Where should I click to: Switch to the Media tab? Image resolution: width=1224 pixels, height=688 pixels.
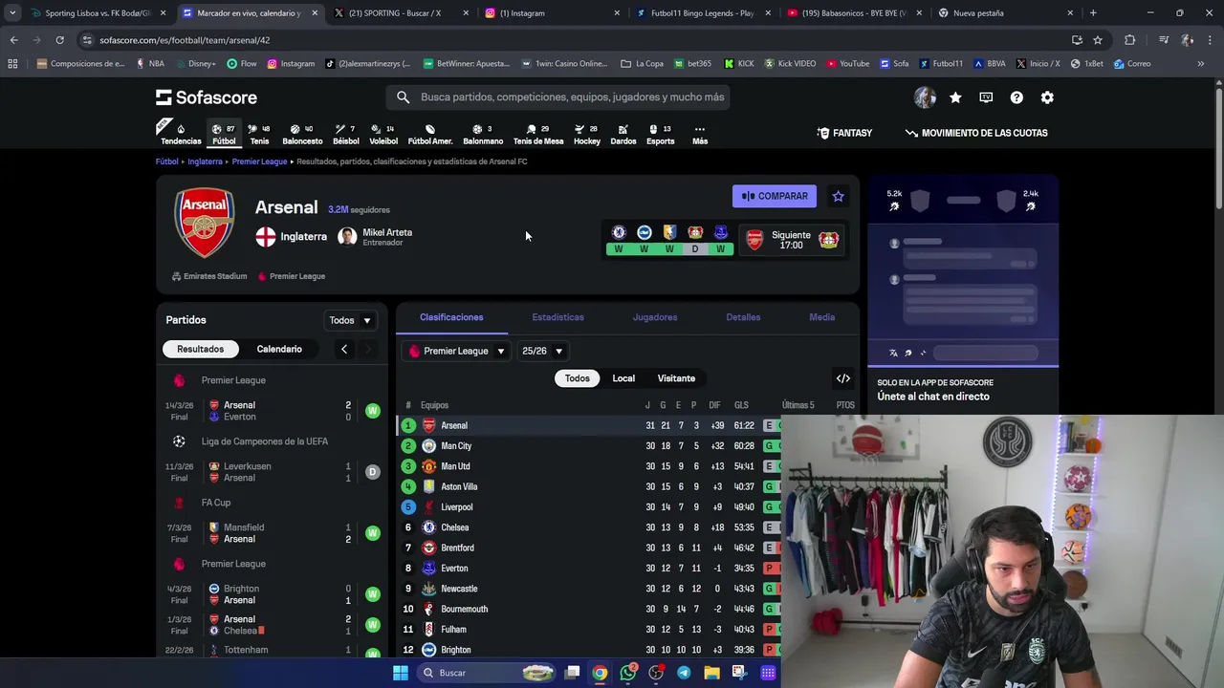point(822,317)
